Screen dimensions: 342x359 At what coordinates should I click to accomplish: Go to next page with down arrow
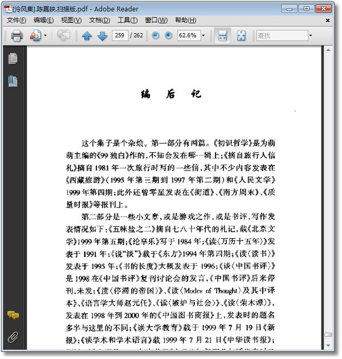102,36
